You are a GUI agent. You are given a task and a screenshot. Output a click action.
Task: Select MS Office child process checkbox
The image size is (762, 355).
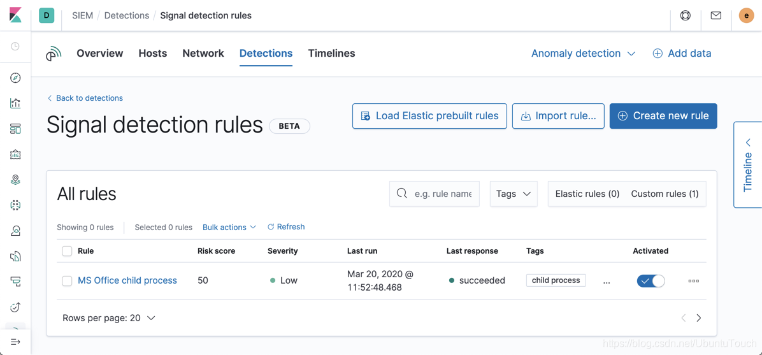coord(67,280)
